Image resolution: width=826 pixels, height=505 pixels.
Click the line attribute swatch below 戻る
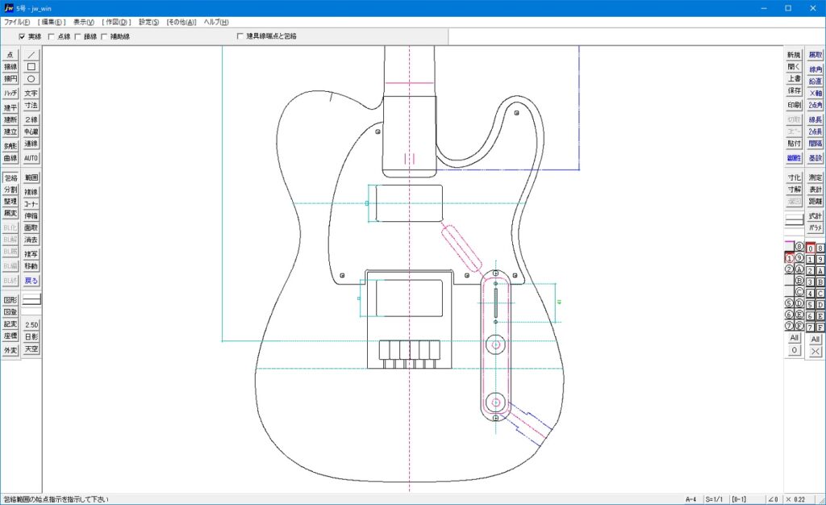(x=31, y=299)
